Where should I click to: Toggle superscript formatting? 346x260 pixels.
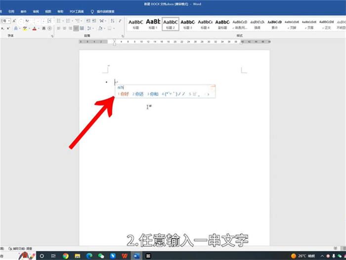coord(8,28)
